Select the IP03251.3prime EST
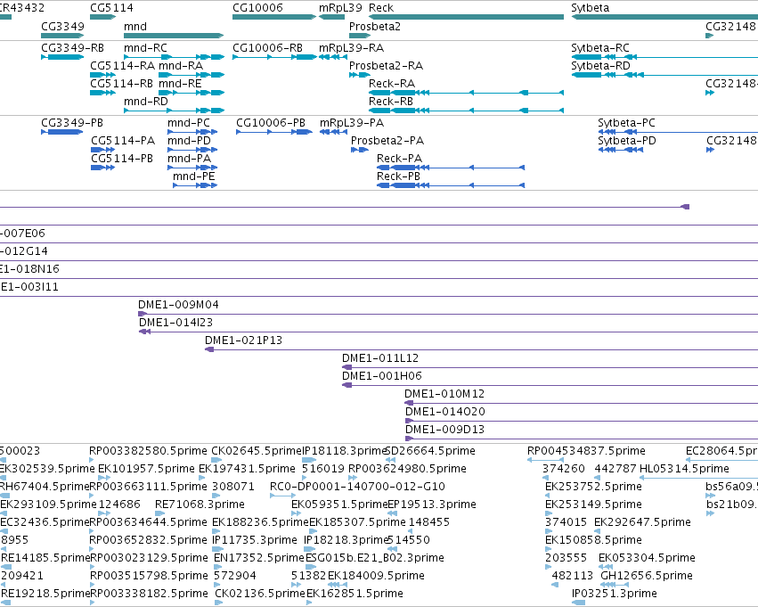This screenshot has width=758, height=607. tap(579, 603)
